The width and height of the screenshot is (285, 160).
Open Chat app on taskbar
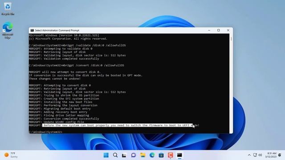(134, 155)
